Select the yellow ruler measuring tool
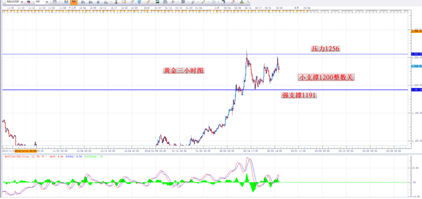 pos(148,2)
